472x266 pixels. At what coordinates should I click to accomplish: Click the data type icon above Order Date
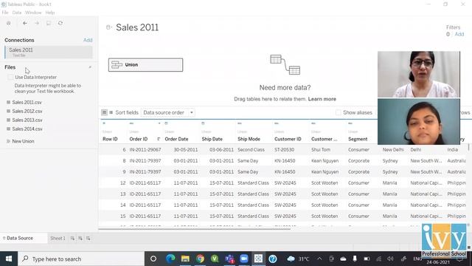[166, 123]
